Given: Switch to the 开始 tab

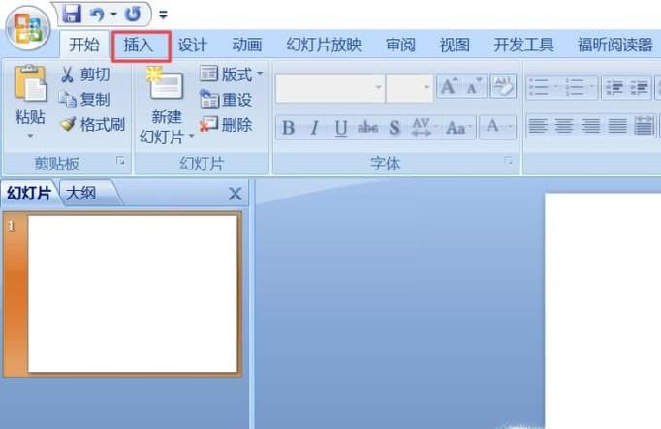Looking at the screenshot, I should click(84, 45).
